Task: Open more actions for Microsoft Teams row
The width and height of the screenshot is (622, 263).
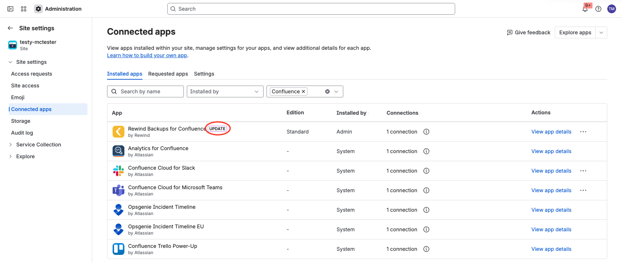Action: click(583, 190)
